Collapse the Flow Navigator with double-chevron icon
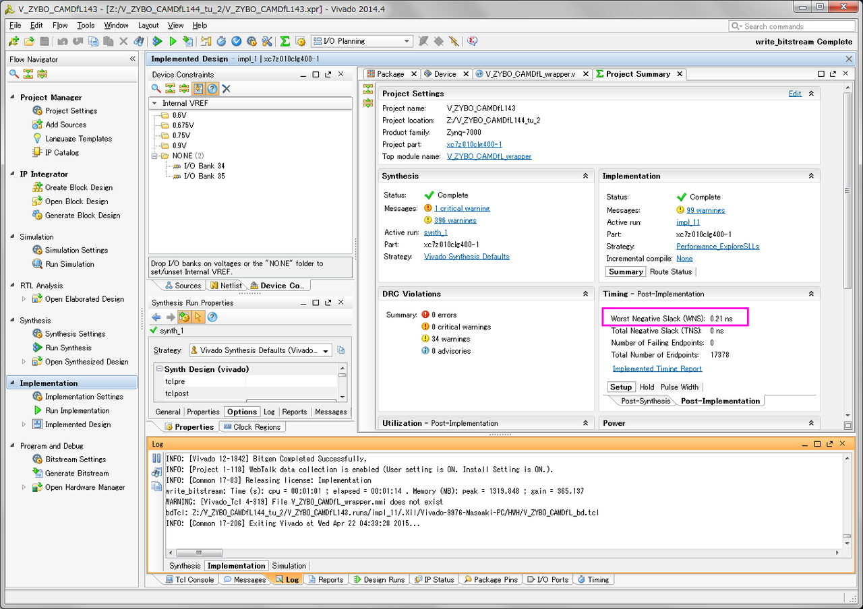This screenshot has height=609, width=863. pyautogui.click(x=133, y=59)
